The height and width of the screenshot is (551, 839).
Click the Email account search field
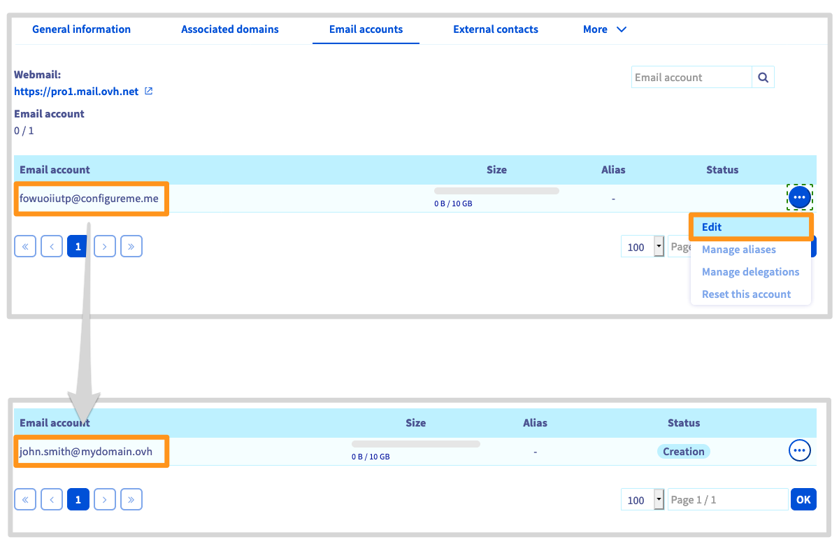(691, 78)
